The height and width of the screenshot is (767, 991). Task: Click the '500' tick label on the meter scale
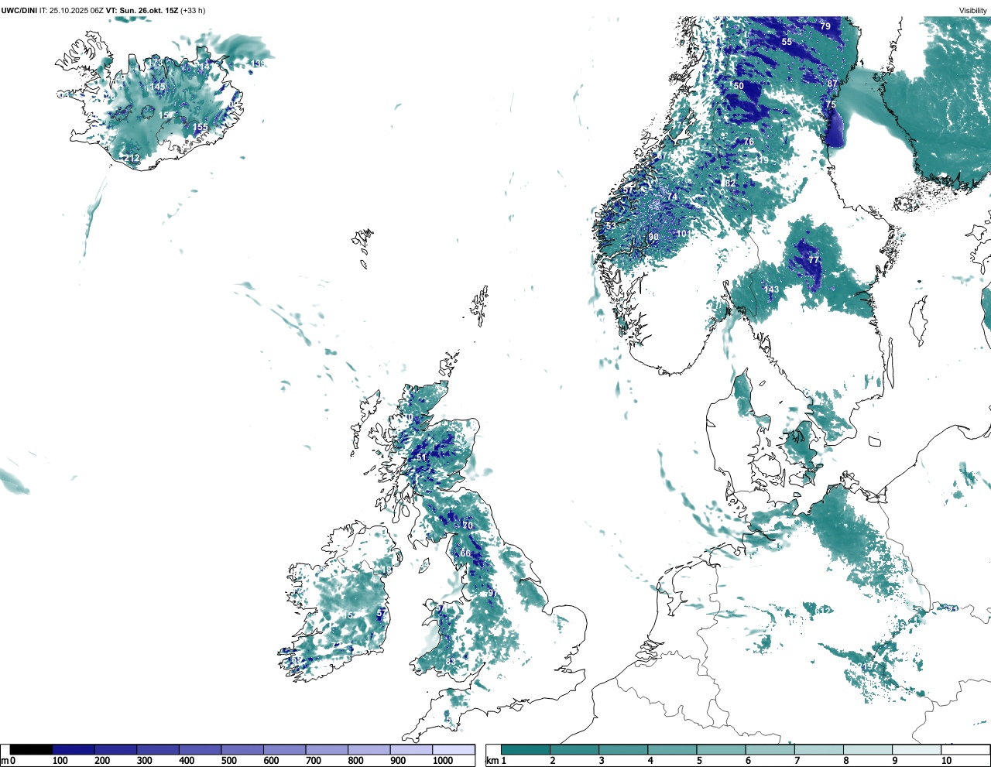(x=229, y=761)
